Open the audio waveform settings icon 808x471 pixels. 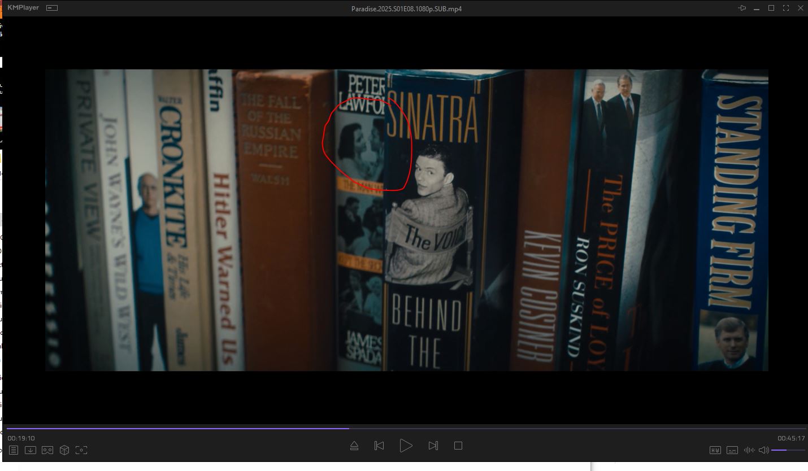pyautogui.click(x=749, y=450)
